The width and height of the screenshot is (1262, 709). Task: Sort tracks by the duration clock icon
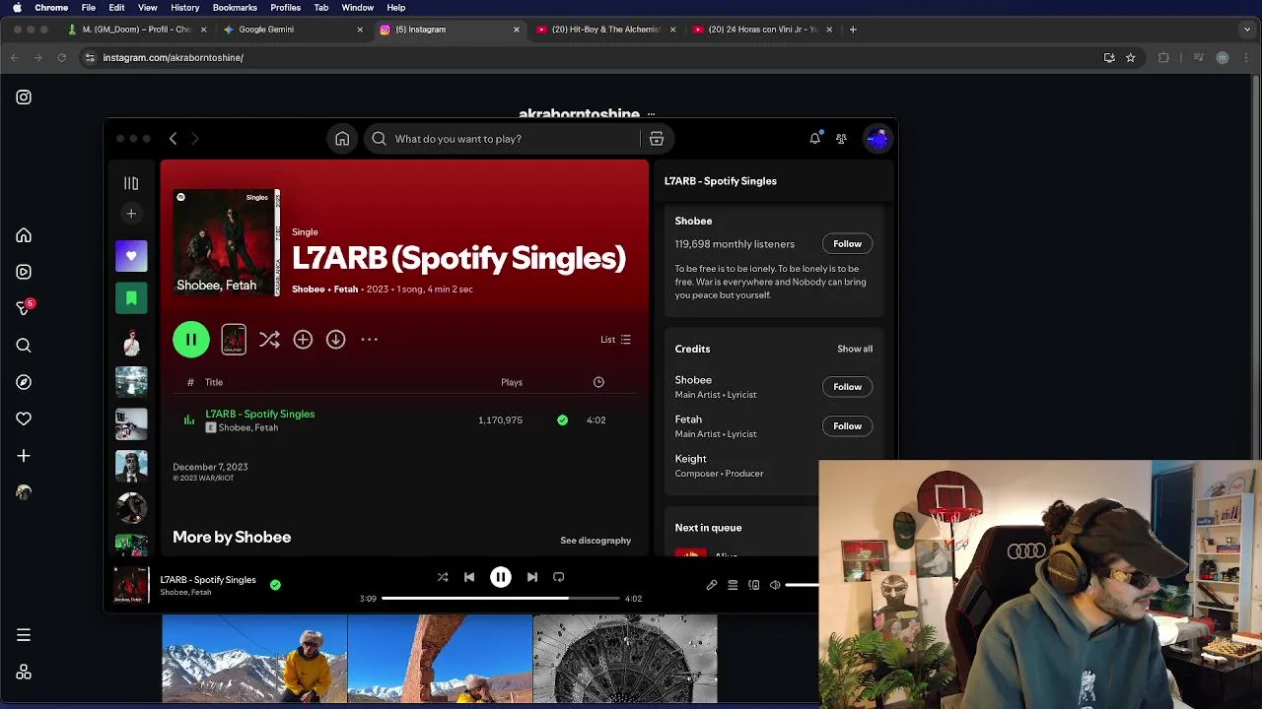pyautogui.click(x=598, y=382)
